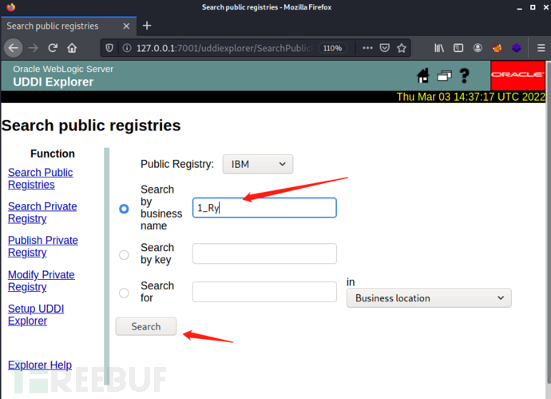Image resolution: width=551 pixels, height=399 pixels.
Task: Reload the current page
Action: [x=53, y=48]
